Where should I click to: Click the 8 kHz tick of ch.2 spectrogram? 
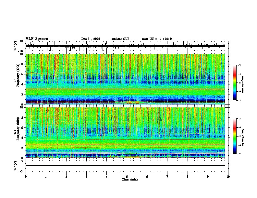(23, 118)
